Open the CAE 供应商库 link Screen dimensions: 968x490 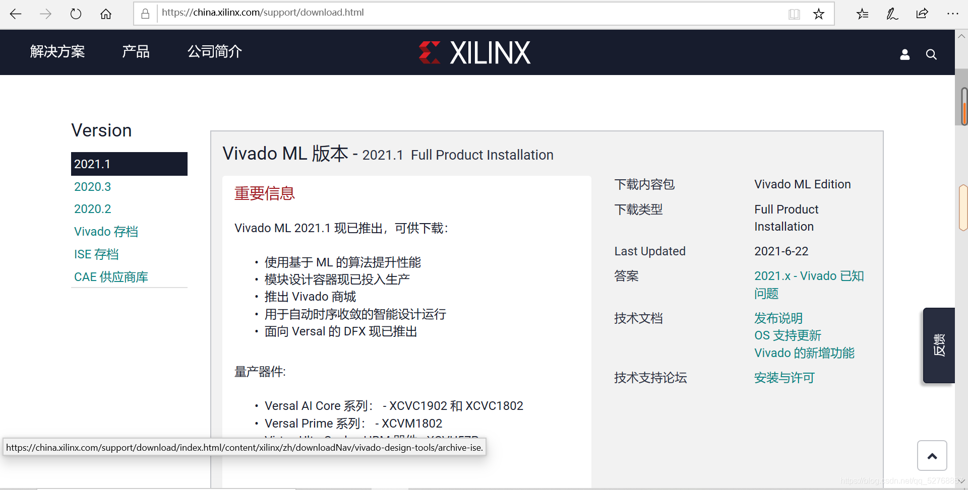111,277
